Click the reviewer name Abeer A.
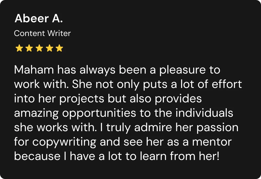This screenshot has width=261, height=179. (39, 19)
